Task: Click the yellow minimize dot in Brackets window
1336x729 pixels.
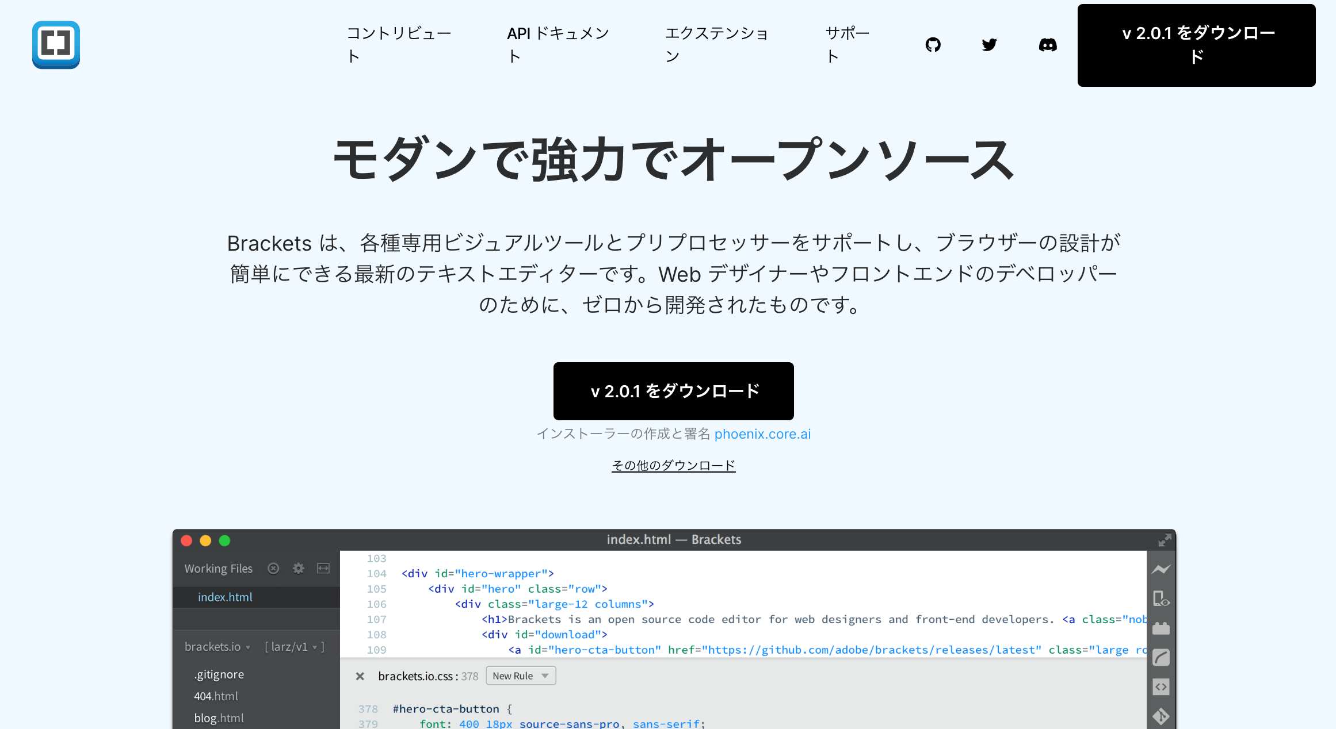Action: pyautogui.click(x=205, y=540)
